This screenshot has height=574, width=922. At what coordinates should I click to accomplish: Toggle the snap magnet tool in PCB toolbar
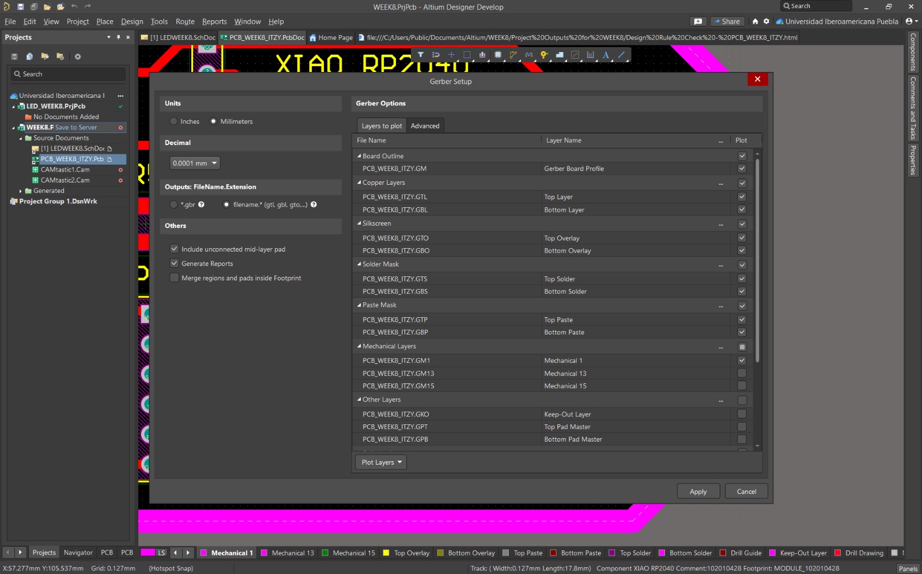click(436, 55)
